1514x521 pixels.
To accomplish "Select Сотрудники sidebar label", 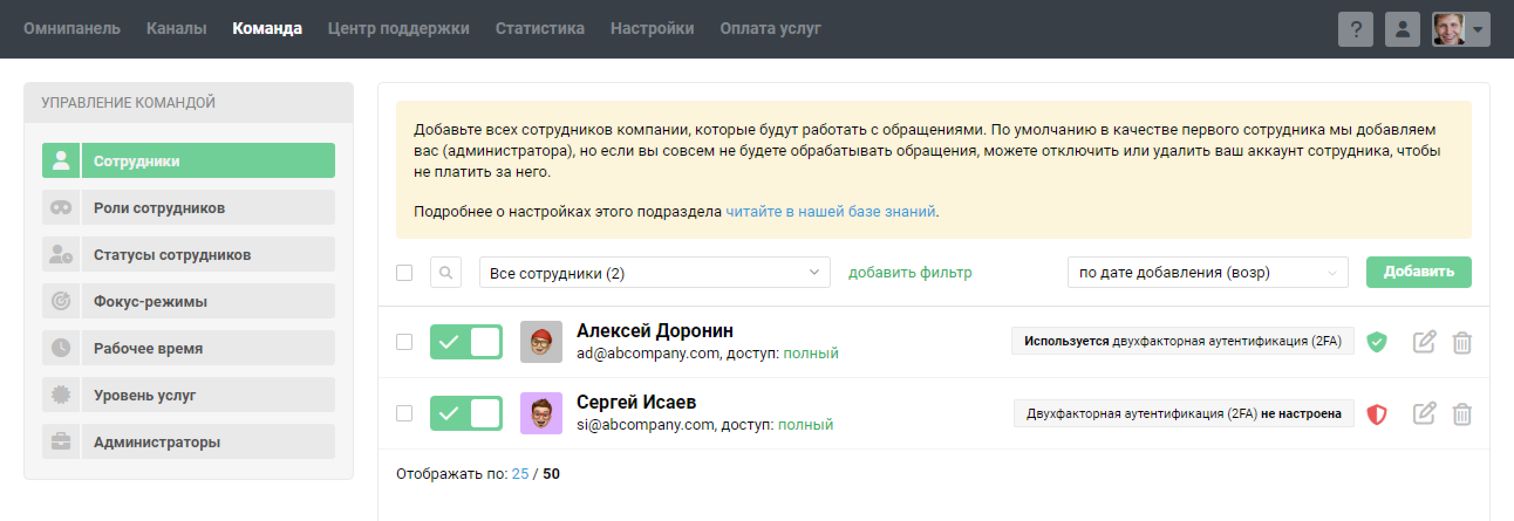I will pyautogui.click(x=208, y=160).
